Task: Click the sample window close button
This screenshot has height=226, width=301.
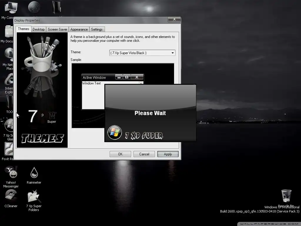Action: tap(137, 77)
